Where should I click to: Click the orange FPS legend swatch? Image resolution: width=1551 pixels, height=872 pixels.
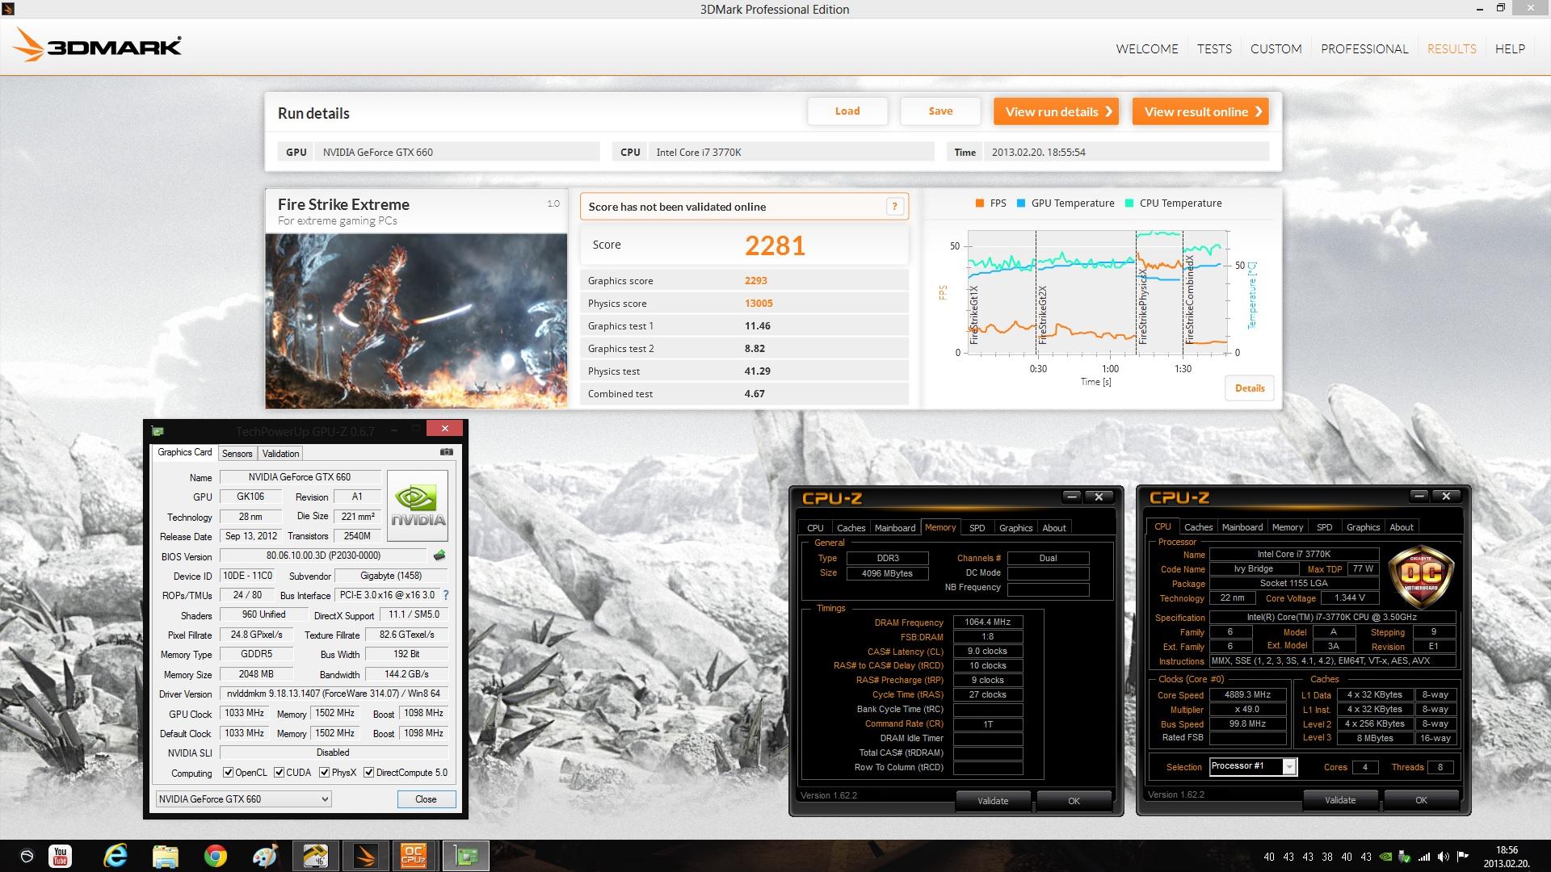point(979,203)
